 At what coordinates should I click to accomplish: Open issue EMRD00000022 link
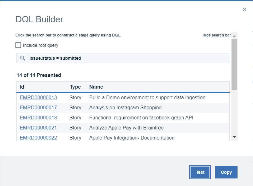(38, 138)
